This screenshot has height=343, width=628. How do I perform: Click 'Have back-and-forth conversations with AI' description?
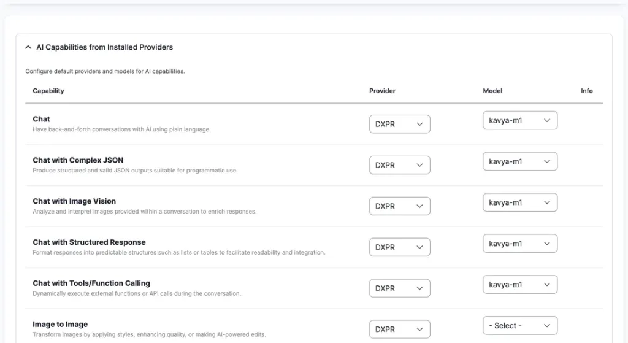click(121, 129)
